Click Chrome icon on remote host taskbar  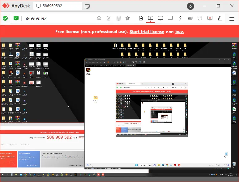(25, 175)
